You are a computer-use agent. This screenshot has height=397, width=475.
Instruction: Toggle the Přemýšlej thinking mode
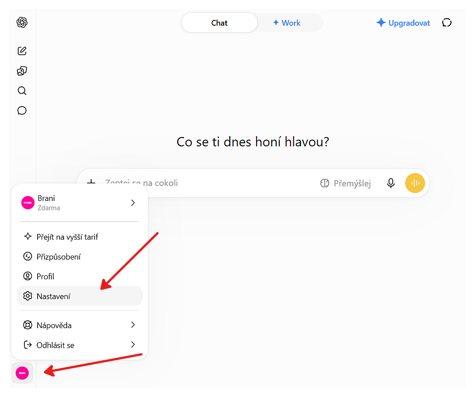[345, 183]
